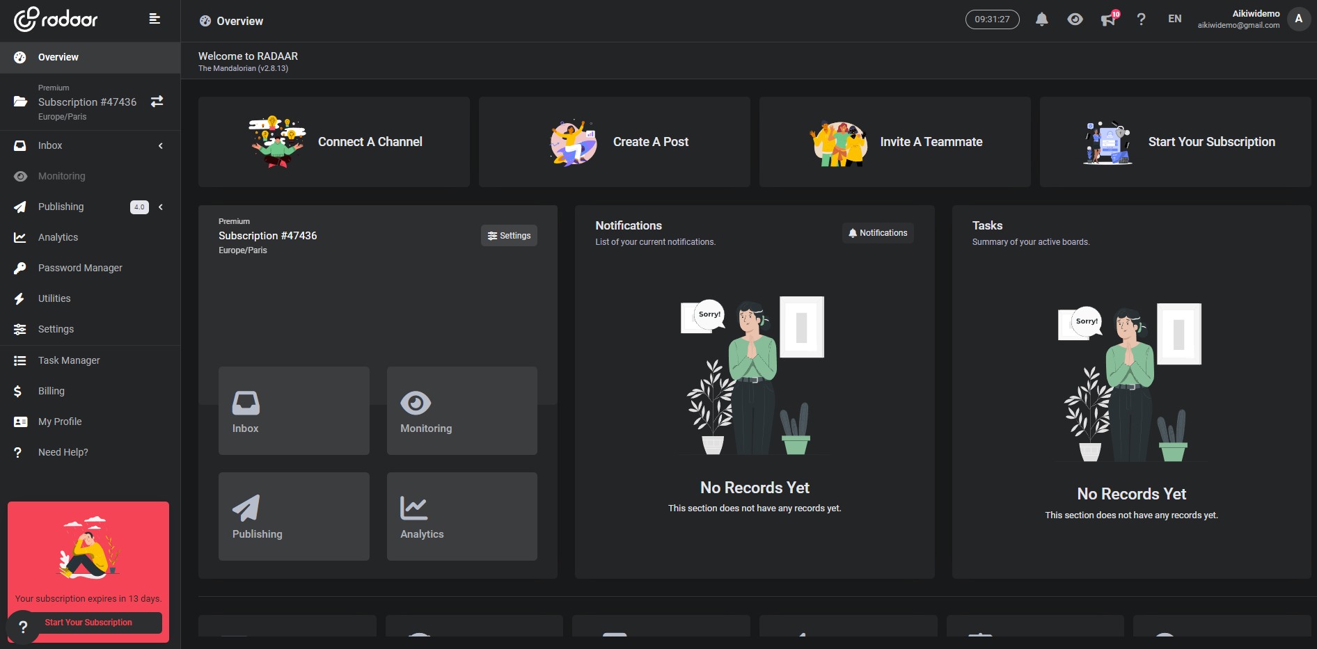Click the Overview gauge icon in the header

(205, 21)
